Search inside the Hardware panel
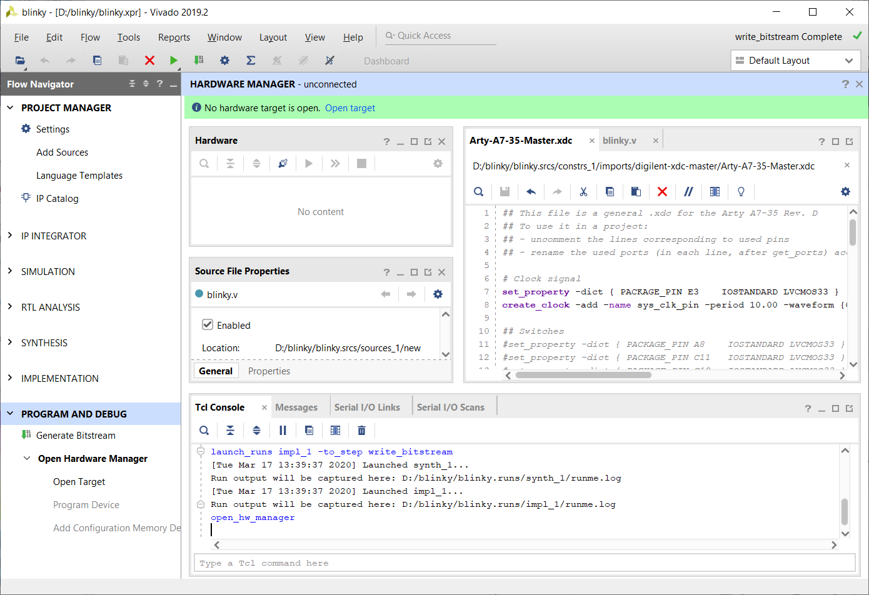The height and width of the screenshot is (595, 869). coord(204,164)
